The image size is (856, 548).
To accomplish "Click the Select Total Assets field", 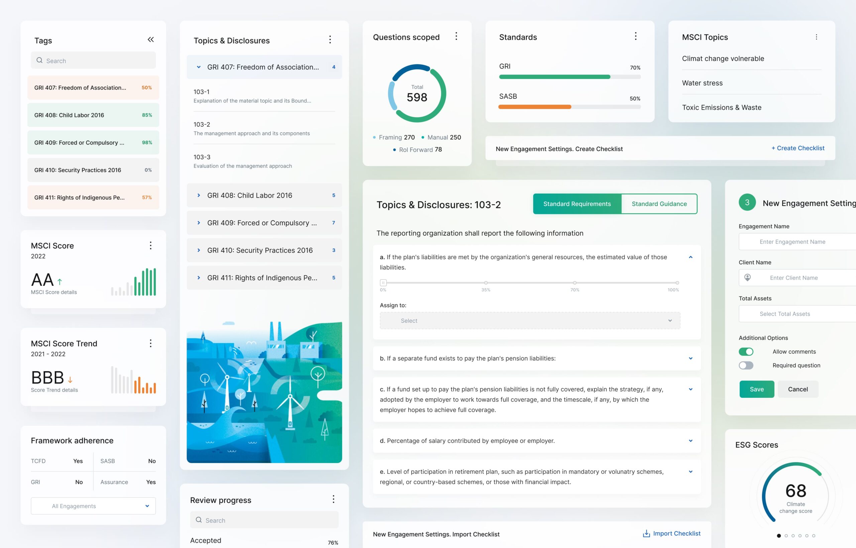I will click(x=797, y=314).
